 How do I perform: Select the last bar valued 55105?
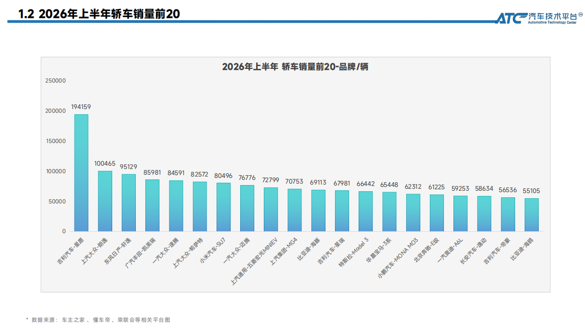(532, 215)
